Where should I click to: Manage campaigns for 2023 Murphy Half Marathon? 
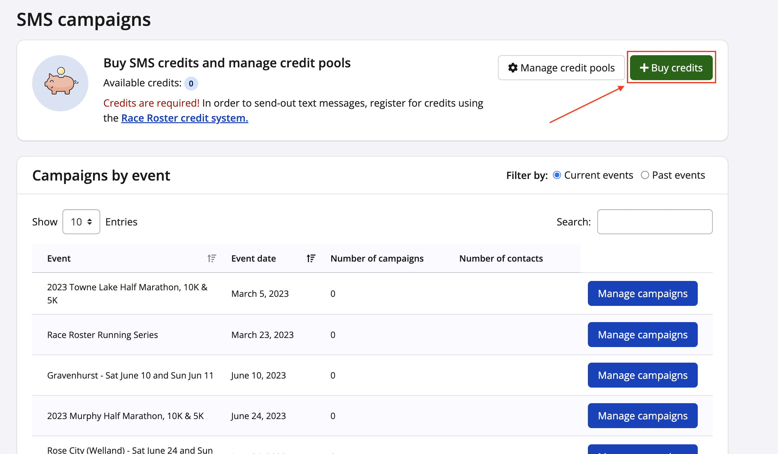pyautogui.click(x=643, y=416)
